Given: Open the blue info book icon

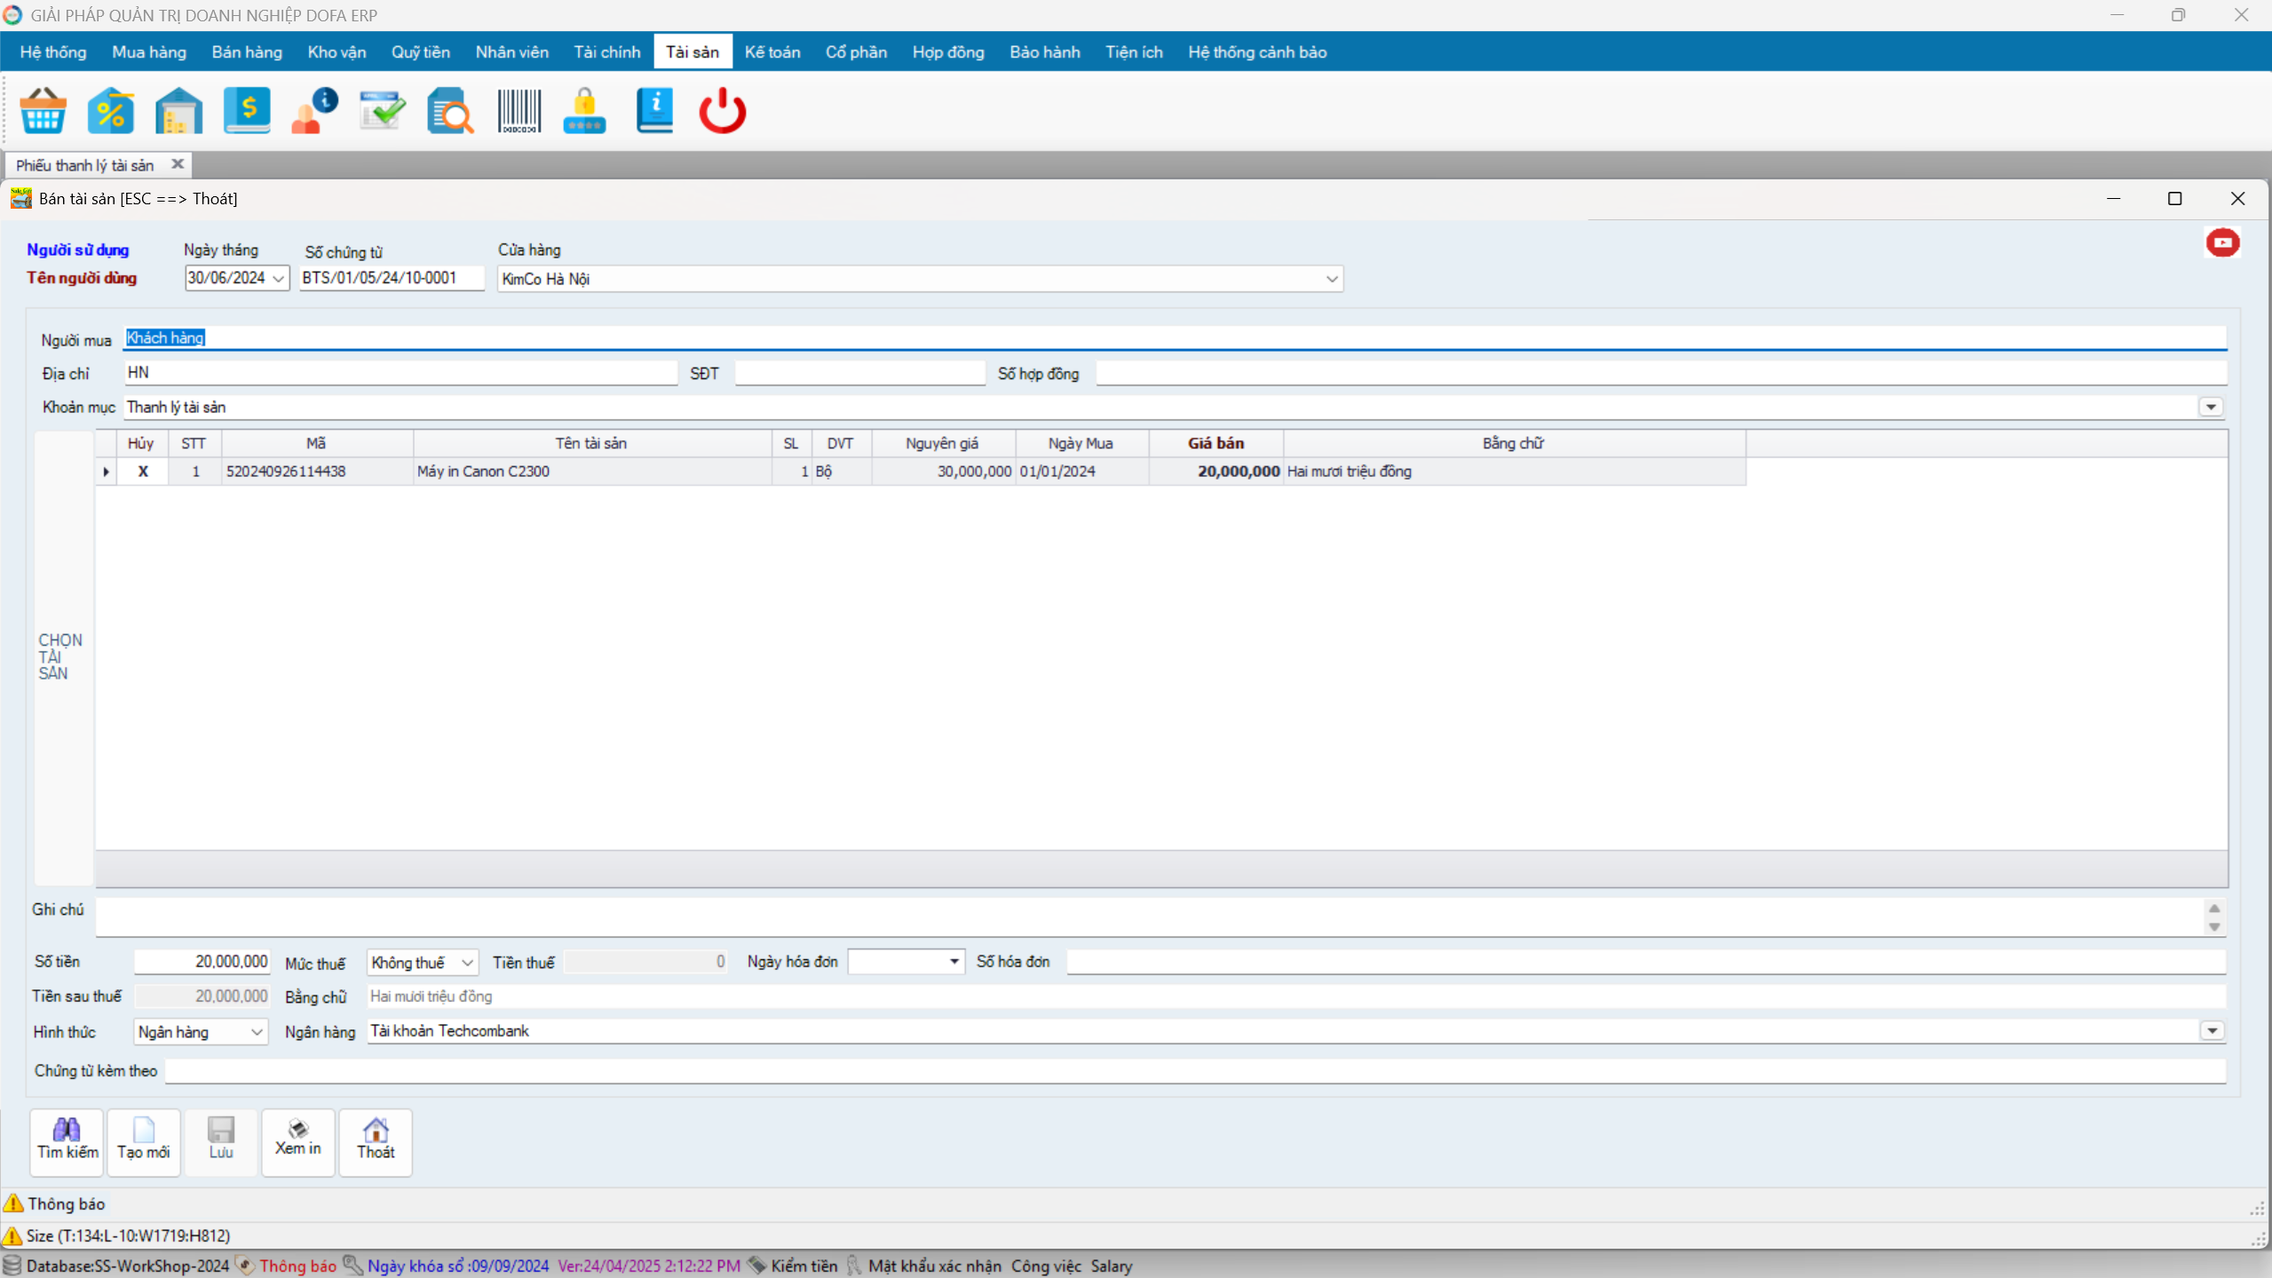Looking at the screenshot, I should (654, 111).
